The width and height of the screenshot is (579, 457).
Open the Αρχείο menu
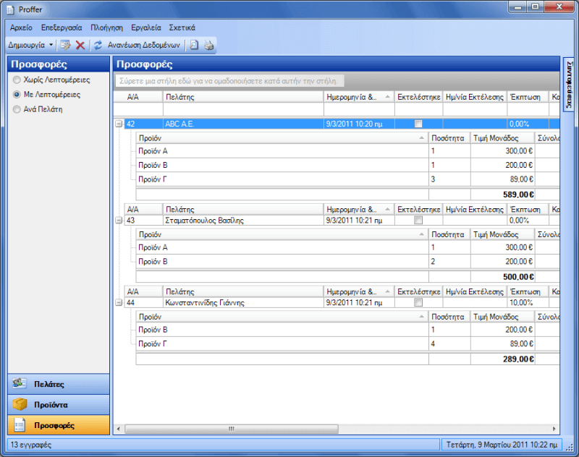[x=21, y=27]
